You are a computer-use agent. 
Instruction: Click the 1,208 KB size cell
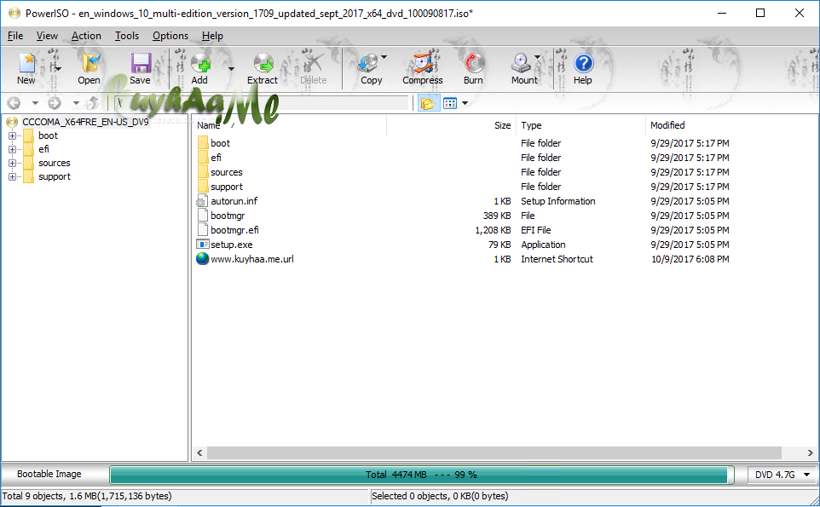coord(493,230)
